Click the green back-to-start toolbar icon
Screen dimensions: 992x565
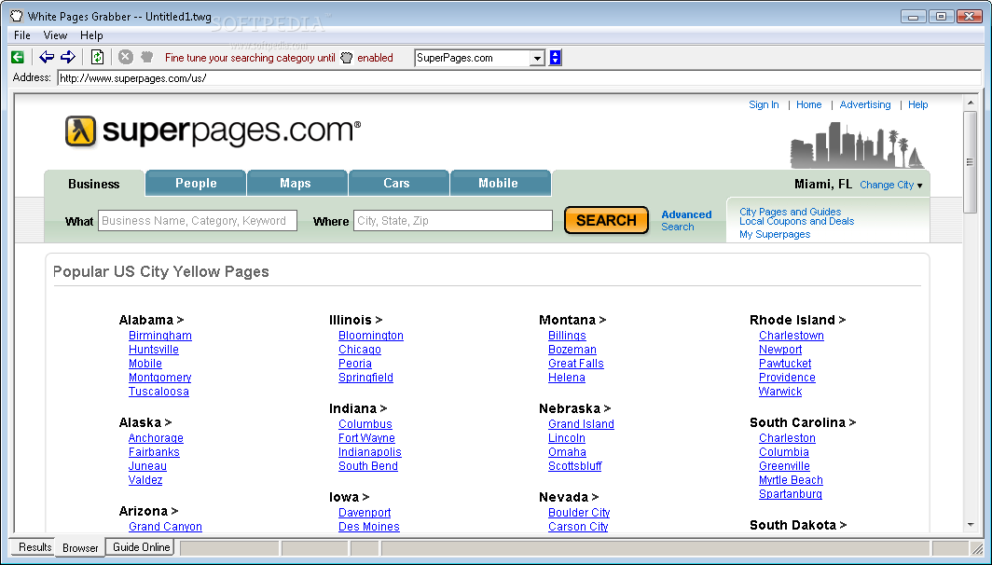pyautogui.click(x=18, y=58)
